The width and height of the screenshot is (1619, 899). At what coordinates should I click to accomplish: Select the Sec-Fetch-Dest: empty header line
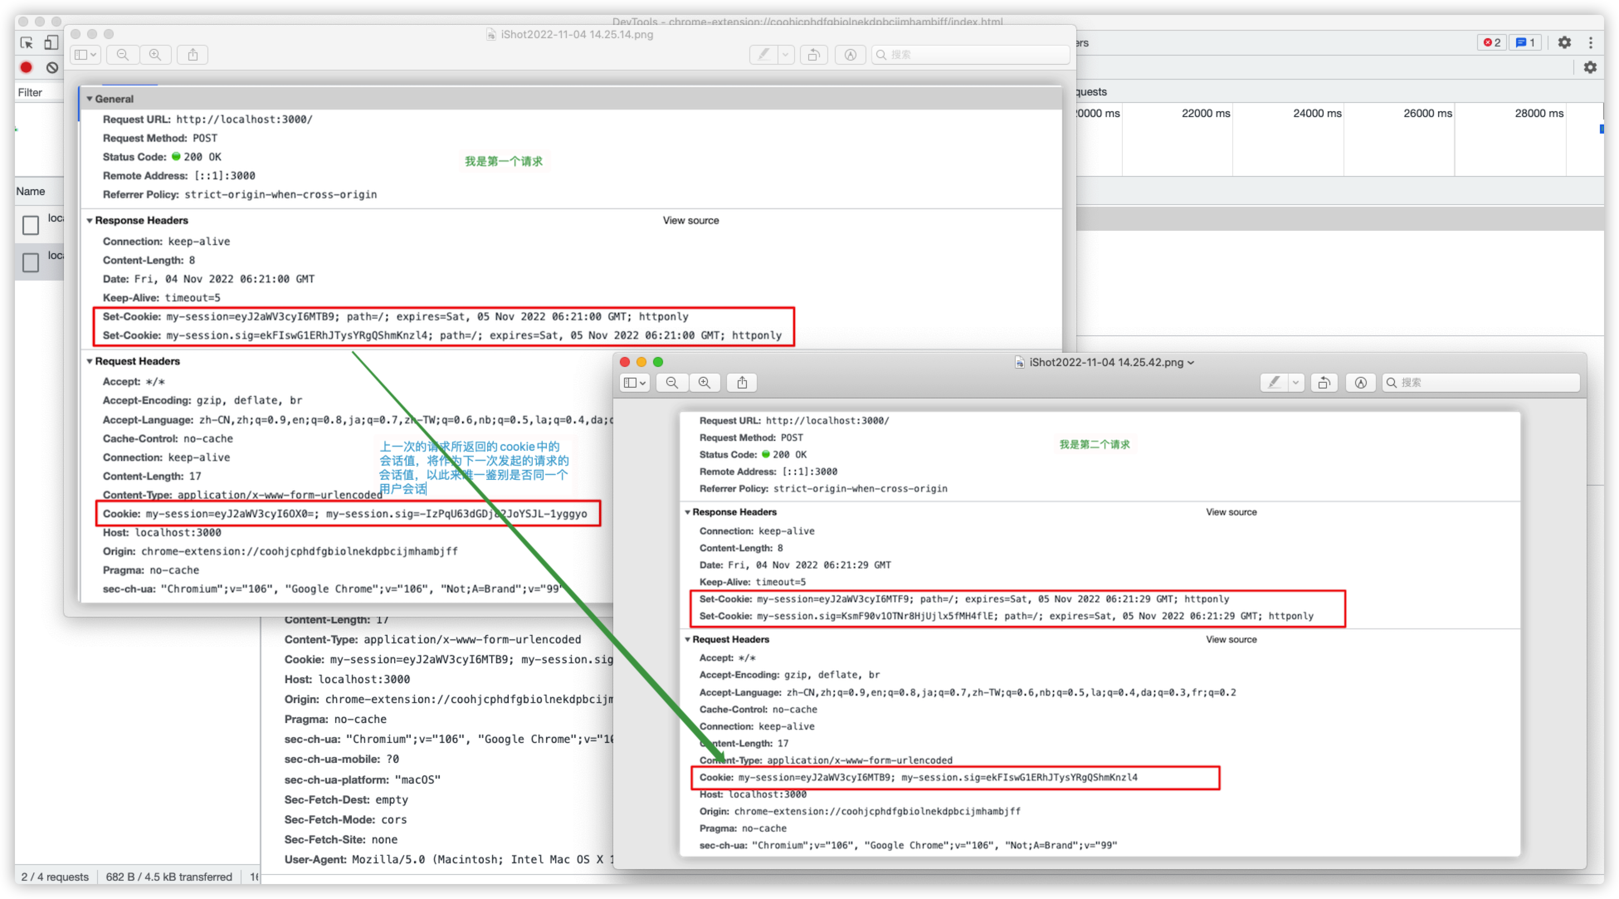[346, 800]
